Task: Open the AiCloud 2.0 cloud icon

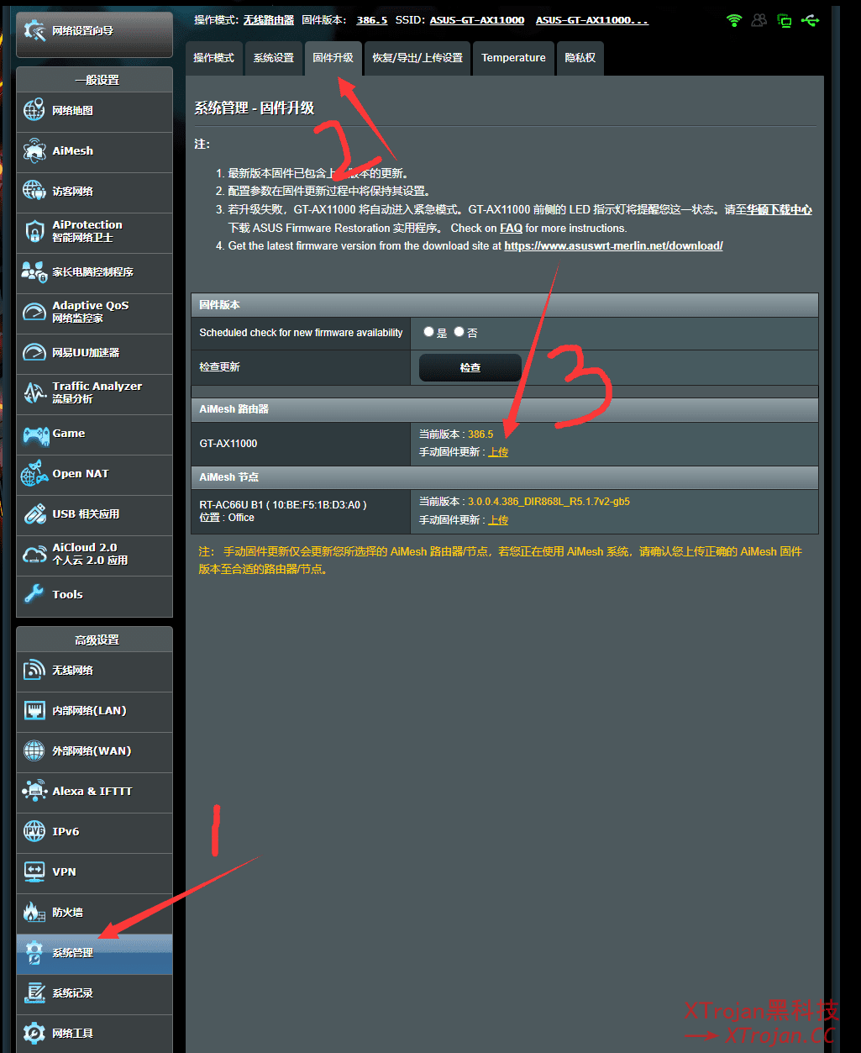Action: pos(34,554)
